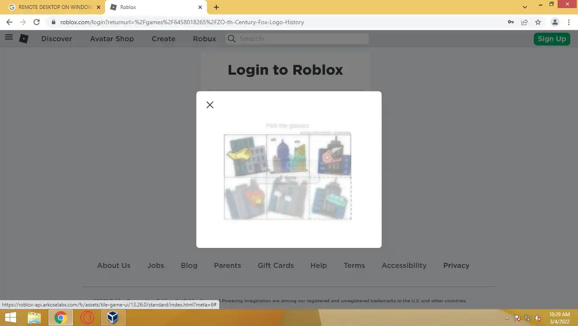Click the green Sign Up button
This screenshot has width=578, height=326.
tap(552, 39)
